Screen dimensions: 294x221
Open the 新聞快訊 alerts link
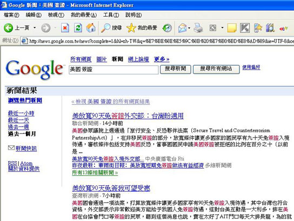click(26, 148)
